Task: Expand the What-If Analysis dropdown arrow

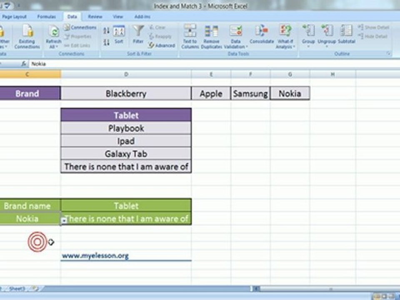Action: click(294, 47)
